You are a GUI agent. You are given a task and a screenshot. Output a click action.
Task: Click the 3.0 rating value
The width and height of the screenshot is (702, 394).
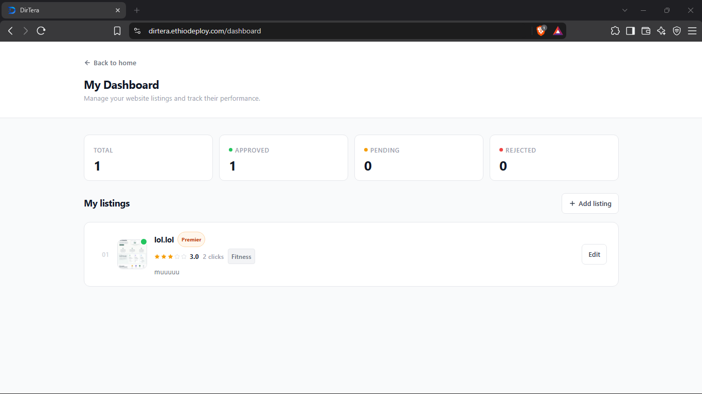194,257
